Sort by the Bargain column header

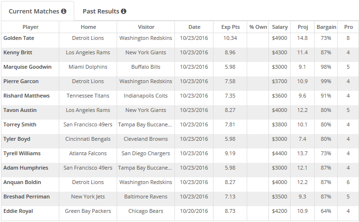326,27
